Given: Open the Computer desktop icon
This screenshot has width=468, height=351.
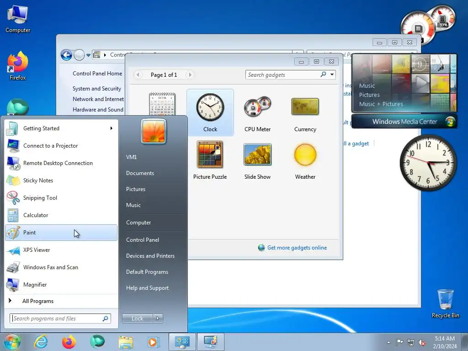Looking at the screenshot, I should tap(18, 19).
